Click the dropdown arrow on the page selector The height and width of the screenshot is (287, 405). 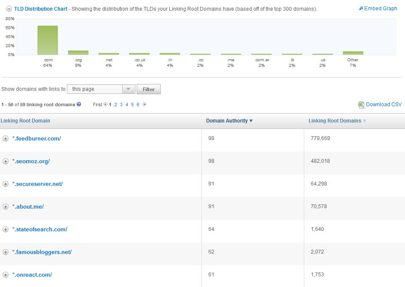pos(129,89)
